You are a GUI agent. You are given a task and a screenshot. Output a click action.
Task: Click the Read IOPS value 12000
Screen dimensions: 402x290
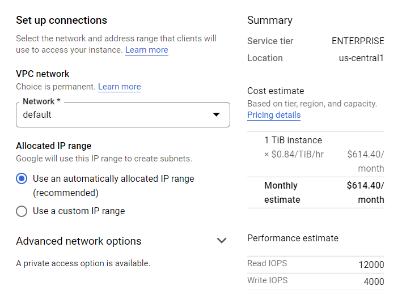(x=371, y=265)
